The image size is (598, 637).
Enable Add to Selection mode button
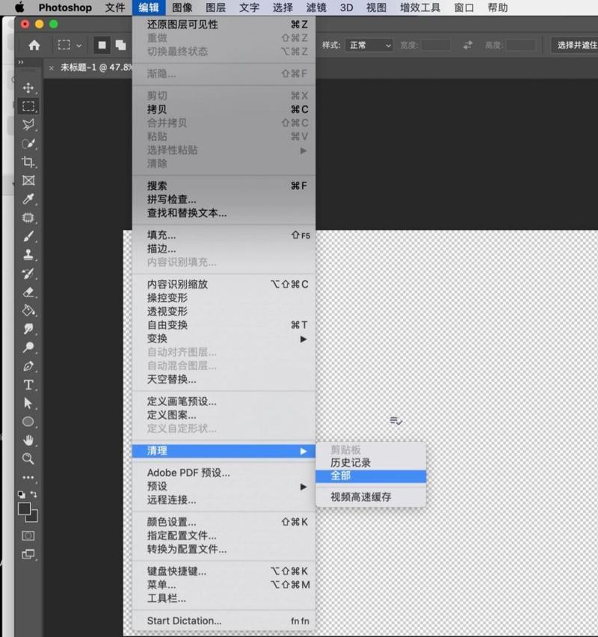click(x=120, y=45)
